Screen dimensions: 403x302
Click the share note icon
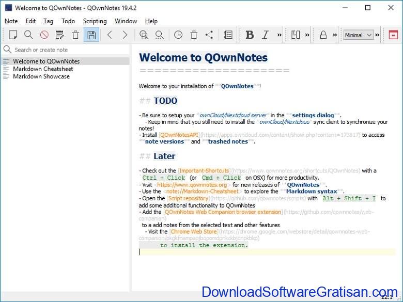(209, 35)
